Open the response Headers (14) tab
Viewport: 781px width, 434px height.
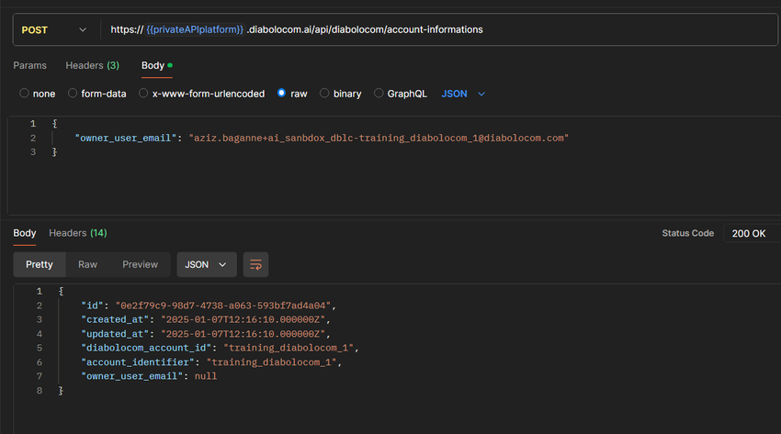tap(77, 233)
